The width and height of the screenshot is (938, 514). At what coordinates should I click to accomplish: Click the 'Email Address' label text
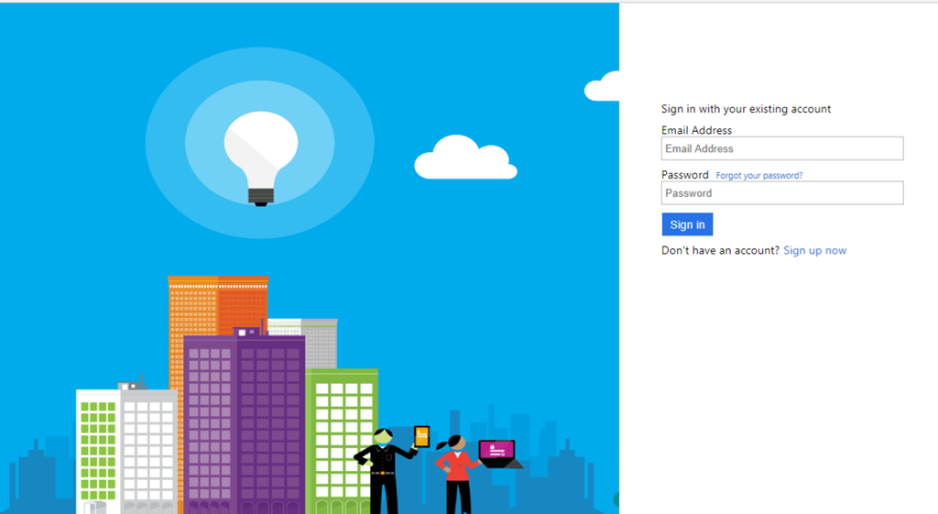click(x=696, y=130)
